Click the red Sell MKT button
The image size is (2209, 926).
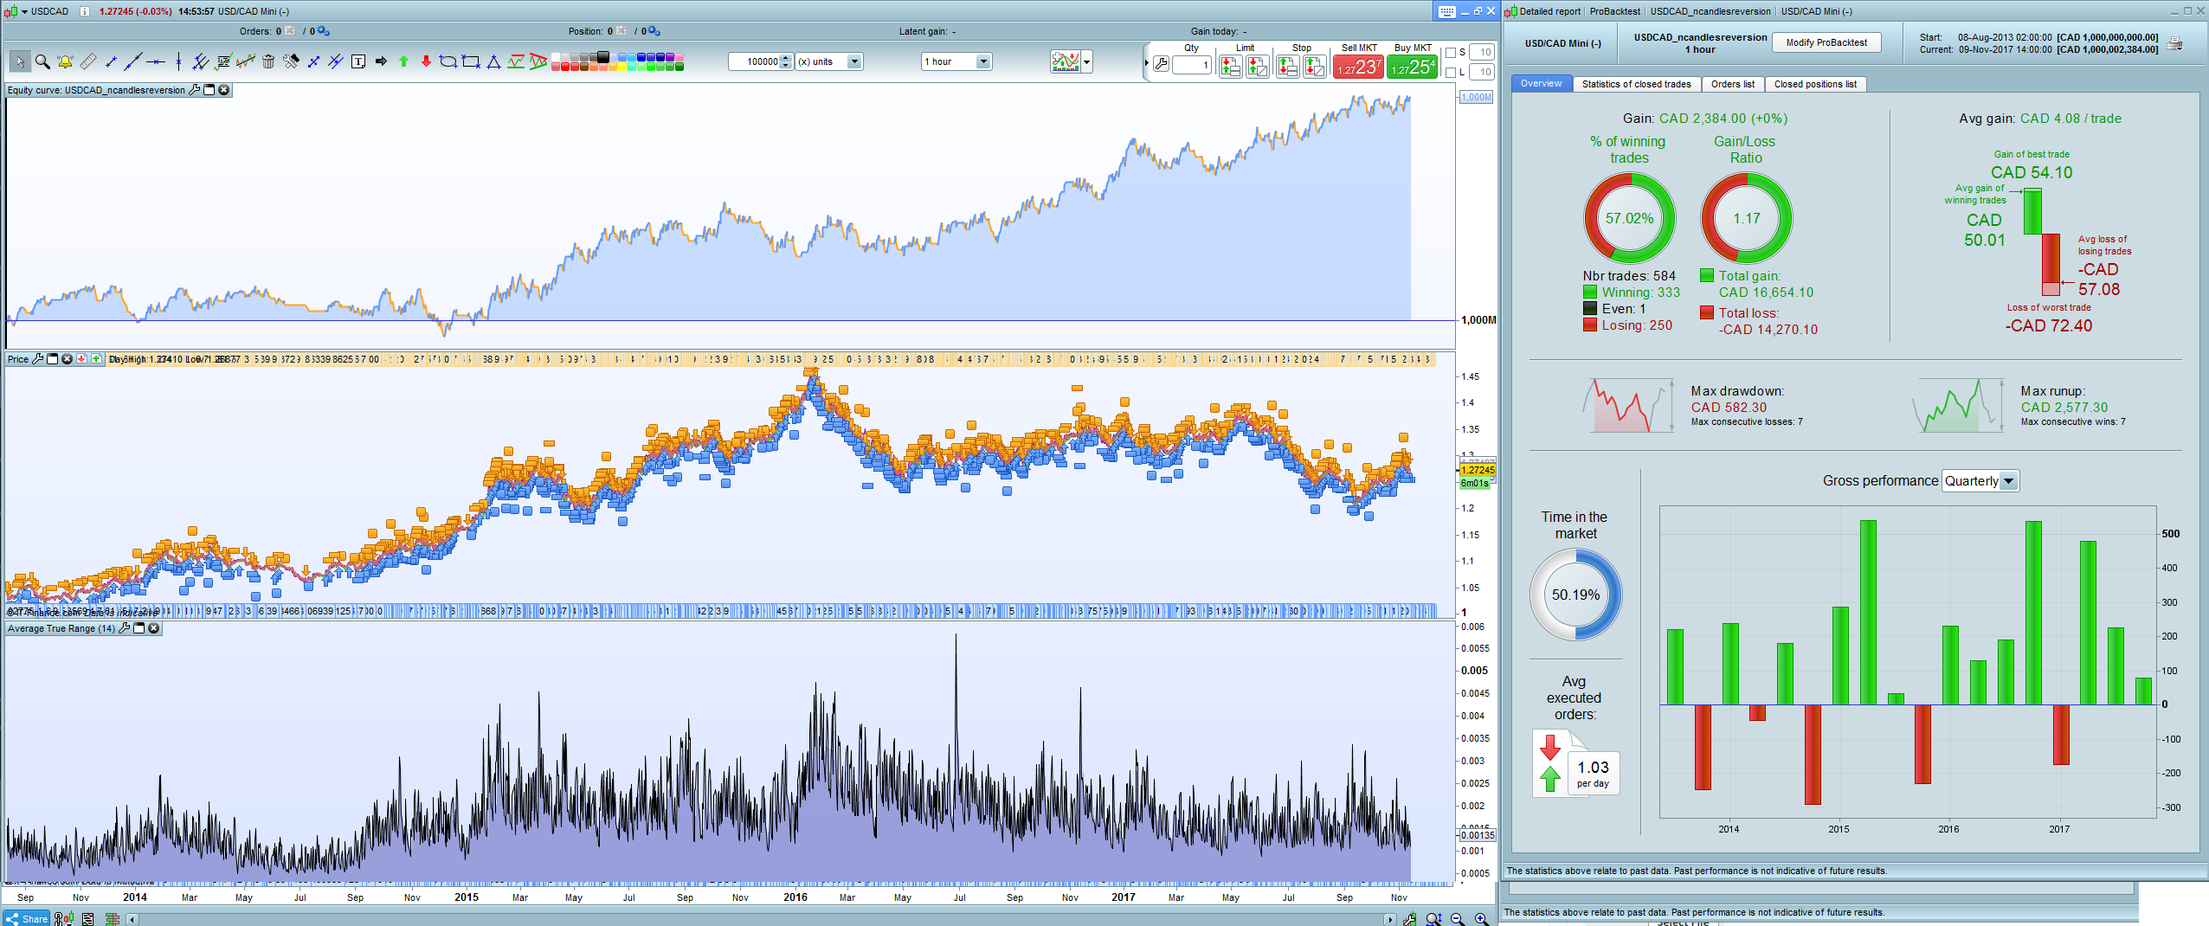(x=1358, y=67)
